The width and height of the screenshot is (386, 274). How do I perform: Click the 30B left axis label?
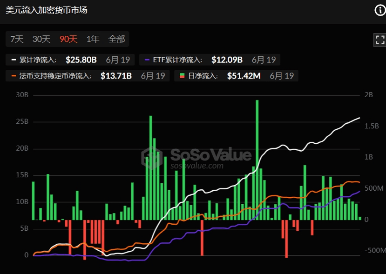(x=22, y=95)
